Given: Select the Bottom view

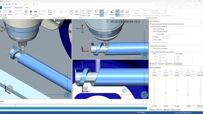Looking at the screenshot, I should coord(89,11).
